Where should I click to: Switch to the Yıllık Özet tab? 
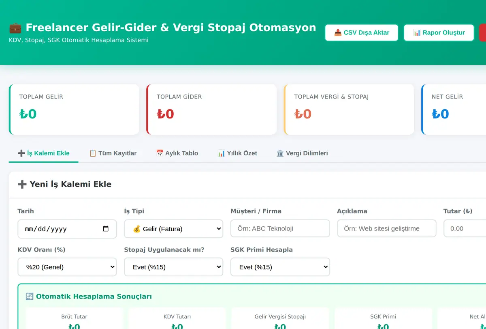(237, 153)
